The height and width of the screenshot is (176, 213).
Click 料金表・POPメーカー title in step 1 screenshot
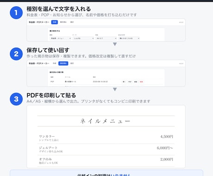pos(39,22)
